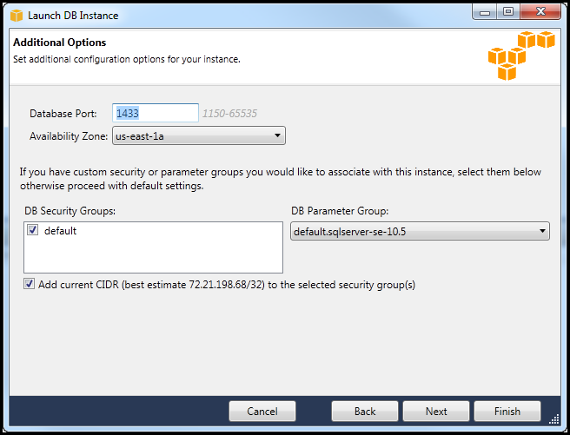The width and height of the screenshot is (570, 435).
Task: Click the 'Launch DB Instance' title bar text
Action: tap(73, 15)
